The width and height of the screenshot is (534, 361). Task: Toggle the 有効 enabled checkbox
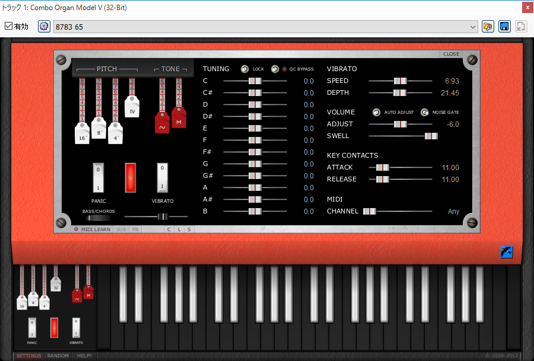(x=8, y=26)
